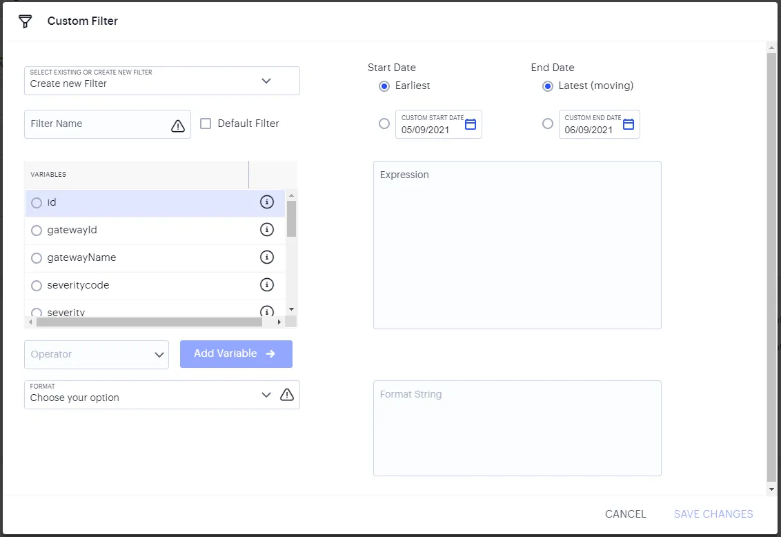The height and width of the screenshot is (537, 781).
Task: Select the custom start date radio button
Action: point(384,124)
